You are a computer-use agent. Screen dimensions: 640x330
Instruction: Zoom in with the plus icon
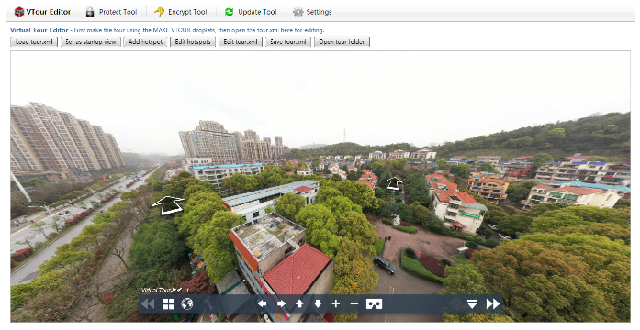335,304
